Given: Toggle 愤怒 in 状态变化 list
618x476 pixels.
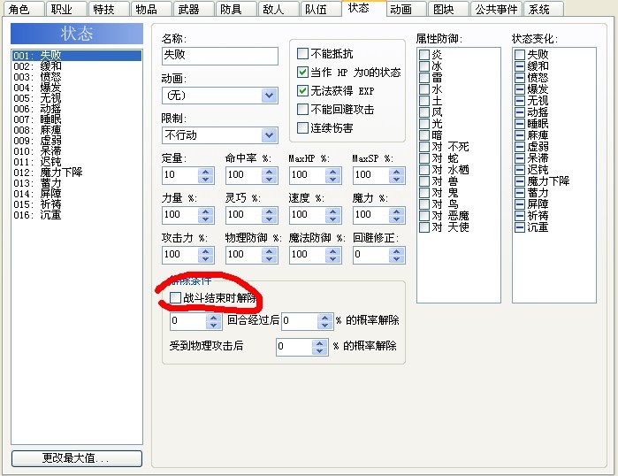Looking at the screenshot, I should coord(520,78).
